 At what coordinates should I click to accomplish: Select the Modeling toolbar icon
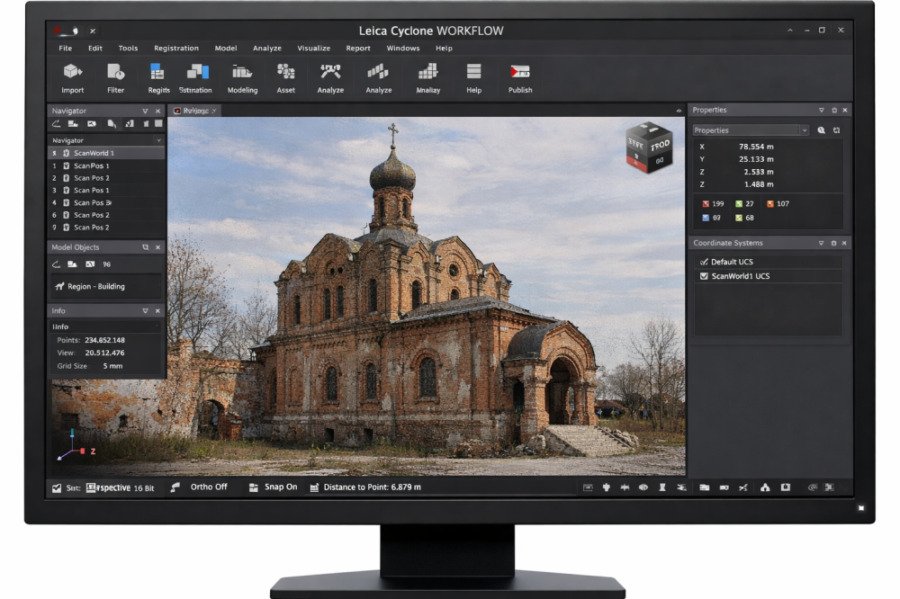(242, 72)
